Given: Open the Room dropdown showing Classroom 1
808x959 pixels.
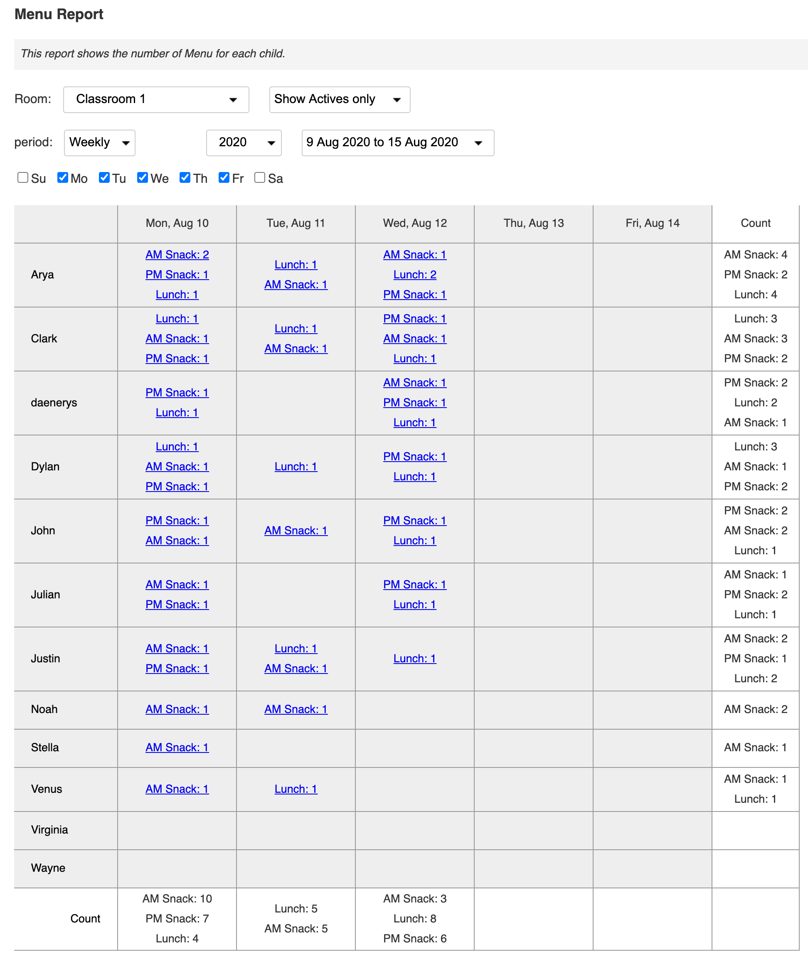Looking at the screenshot, I should [x=156, y=99].
